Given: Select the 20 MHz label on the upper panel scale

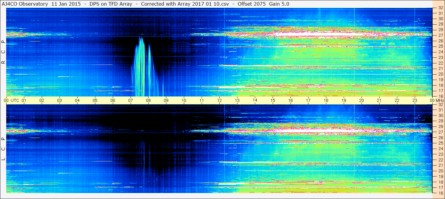Looking at the screenshot, I should pyautogui.click(x=440, y=74).
